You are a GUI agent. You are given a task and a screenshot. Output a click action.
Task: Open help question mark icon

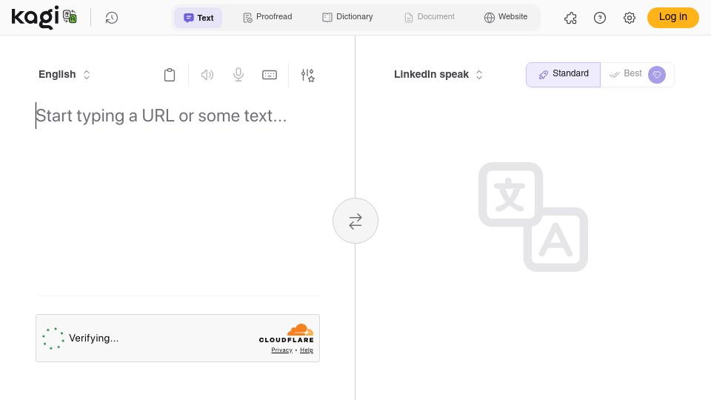(600, 18)
